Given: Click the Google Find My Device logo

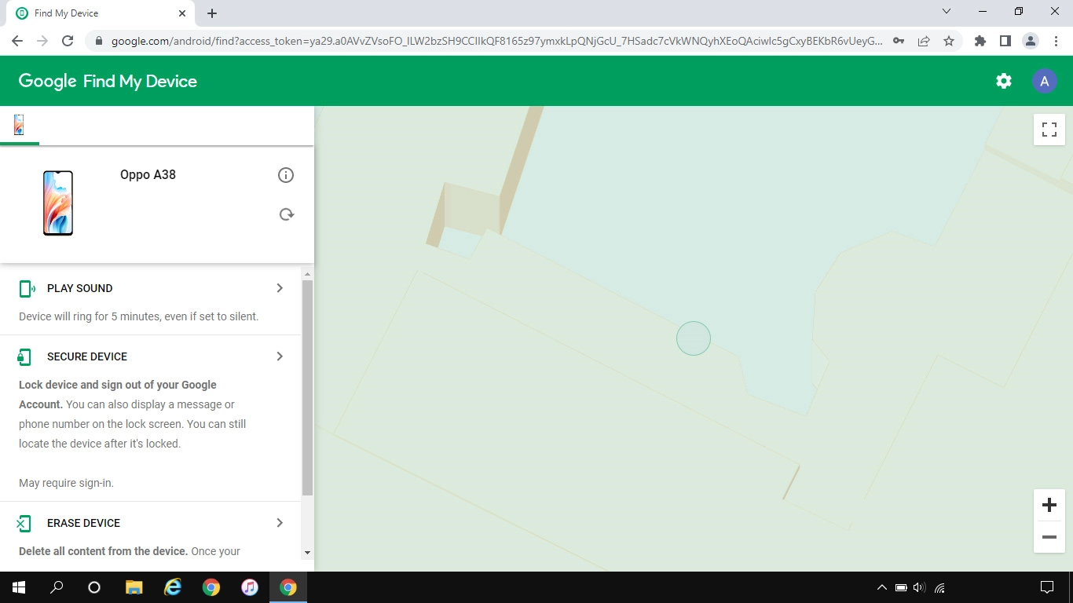Looking at the screenshot, I should (x=108, y=81).
